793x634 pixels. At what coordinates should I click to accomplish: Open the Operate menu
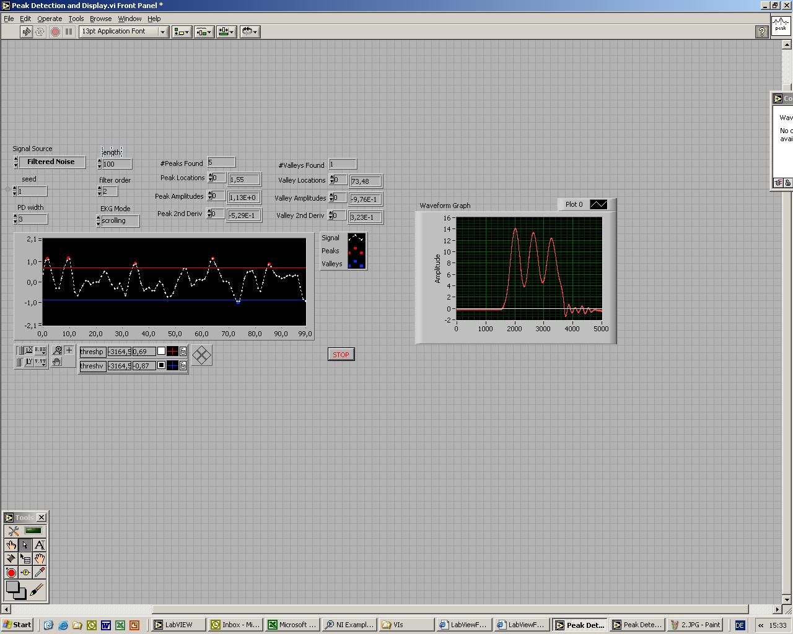coord(50,19)
